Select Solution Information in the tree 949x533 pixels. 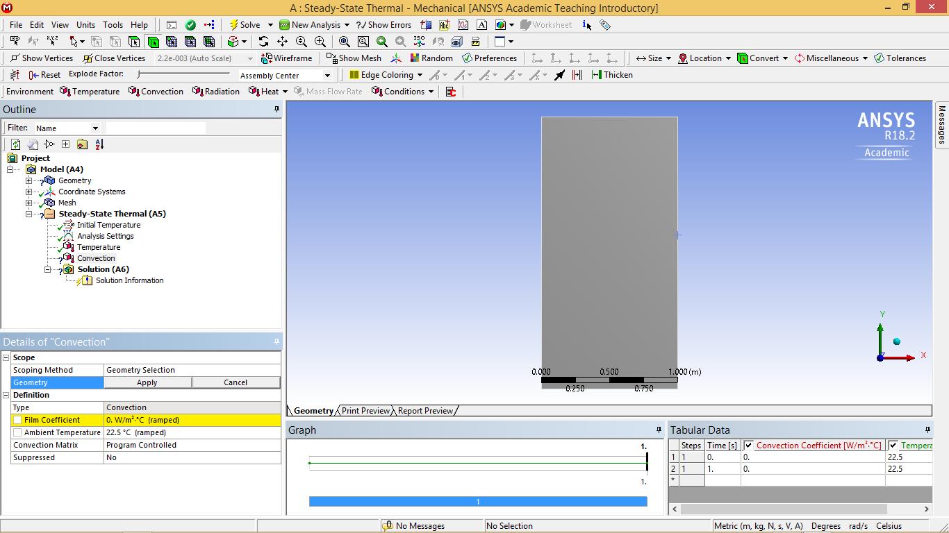coord(130,280)
